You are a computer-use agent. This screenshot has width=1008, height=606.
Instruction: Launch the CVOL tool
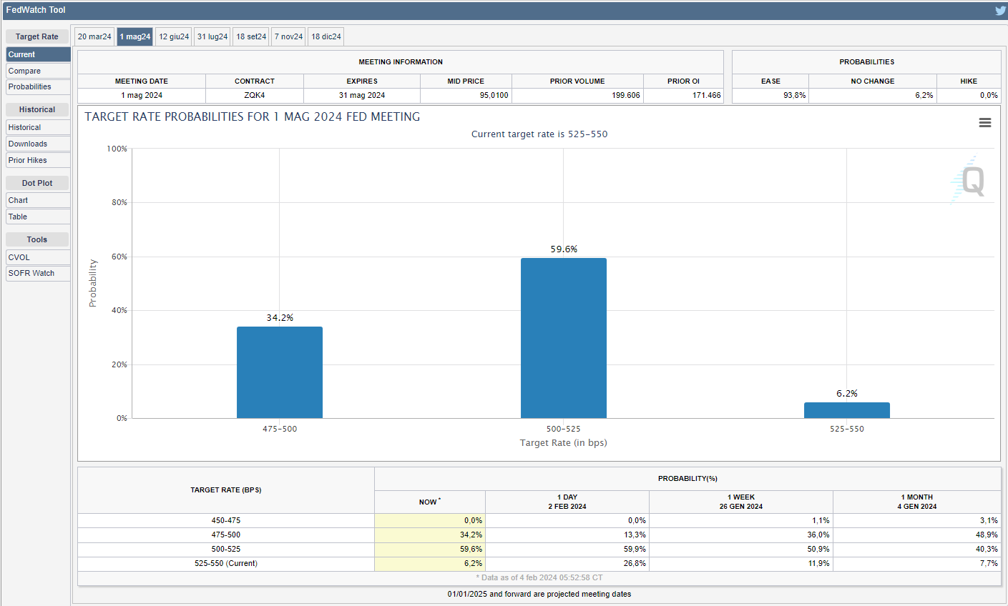pyautogui.click(x=38, y=257)
